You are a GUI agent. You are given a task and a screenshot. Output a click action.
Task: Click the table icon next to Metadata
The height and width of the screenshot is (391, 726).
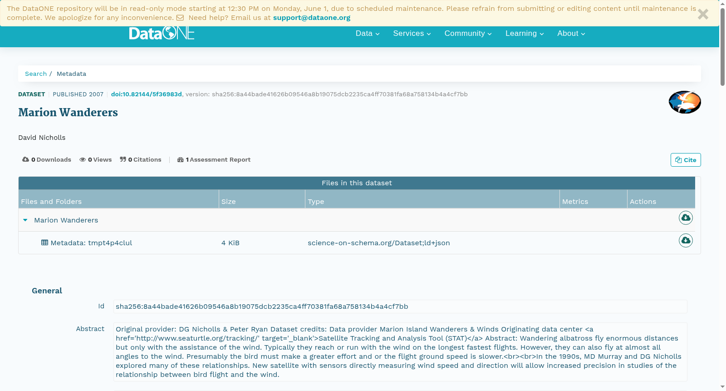pos(44,243)
